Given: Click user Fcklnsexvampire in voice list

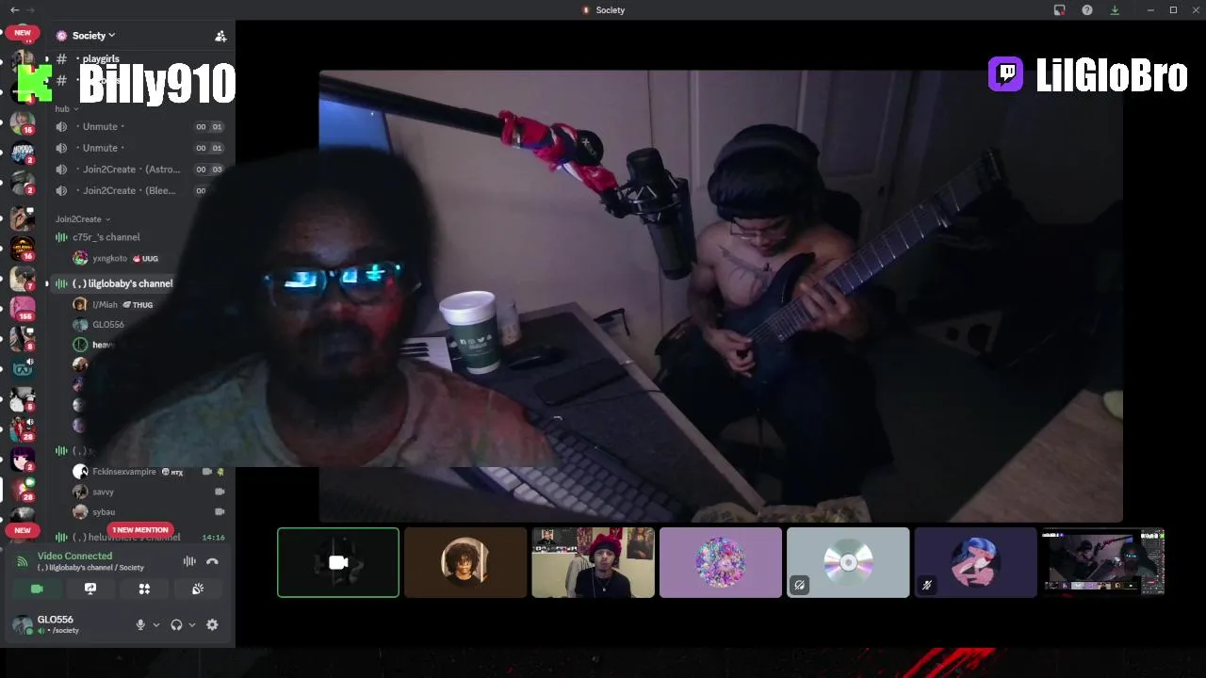Looking at the screenshot, I should pyautogui.click(x=123, y=472).
